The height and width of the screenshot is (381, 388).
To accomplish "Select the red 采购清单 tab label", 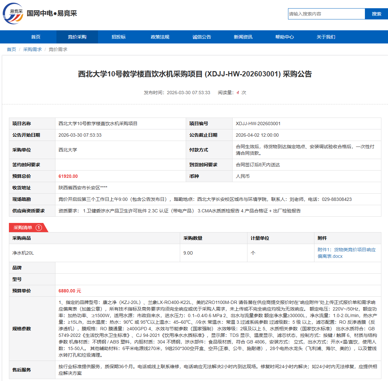I will point(23,228).
